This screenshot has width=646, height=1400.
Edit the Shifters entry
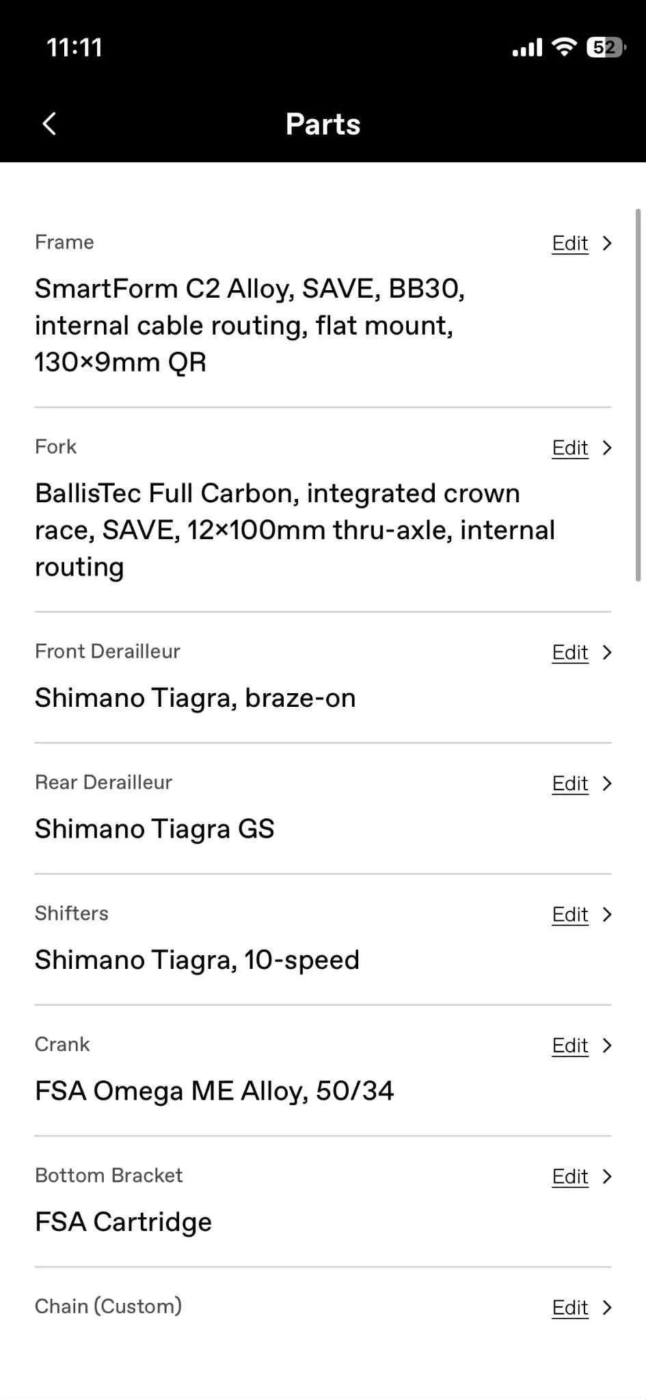pyautogui.click(x=570, y=914)
